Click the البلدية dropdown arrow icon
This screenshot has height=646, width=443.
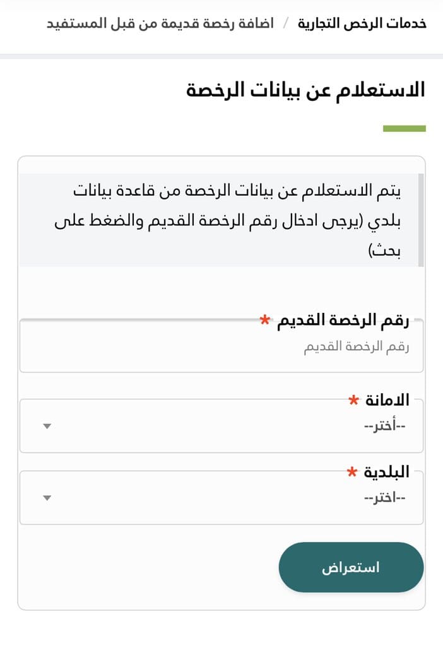47,498
